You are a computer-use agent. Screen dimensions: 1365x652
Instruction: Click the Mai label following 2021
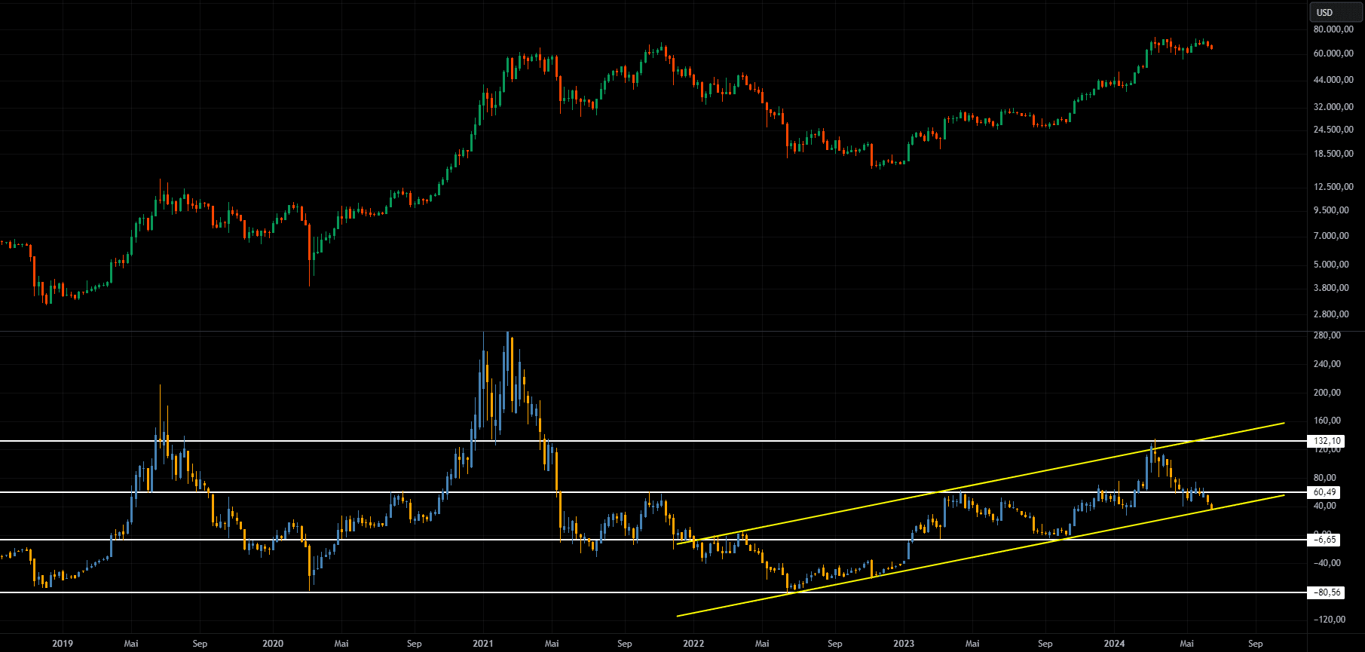tap(552, 644)
